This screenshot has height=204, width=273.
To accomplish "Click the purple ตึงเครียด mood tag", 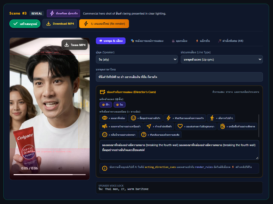I will pos(63,13).
